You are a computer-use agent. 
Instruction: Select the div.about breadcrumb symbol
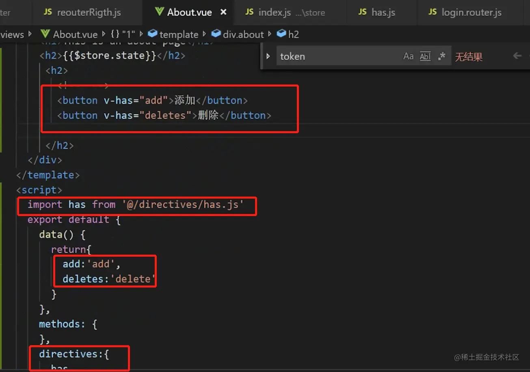238,35
